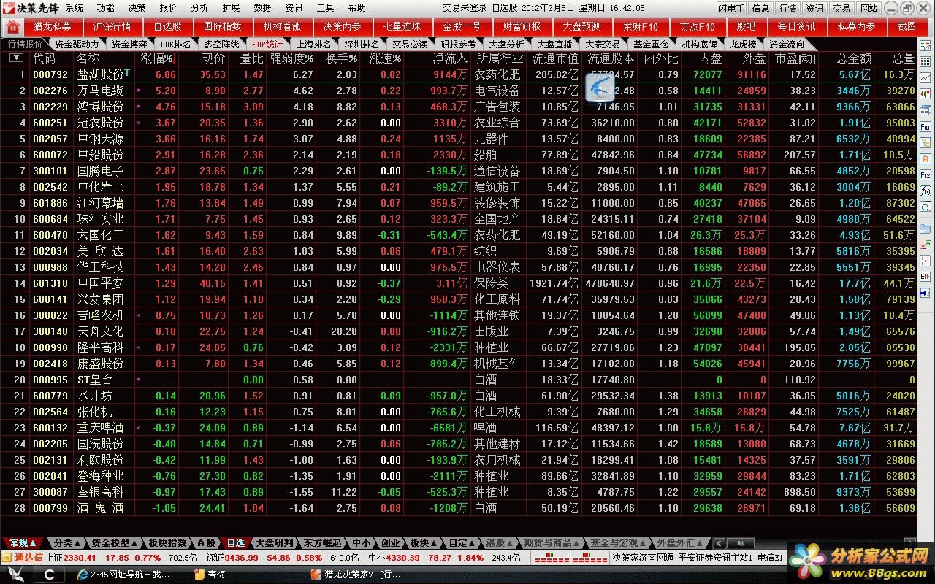Open the grid table icon in right sidebar
Screen dimensions: 935x584
926,61
